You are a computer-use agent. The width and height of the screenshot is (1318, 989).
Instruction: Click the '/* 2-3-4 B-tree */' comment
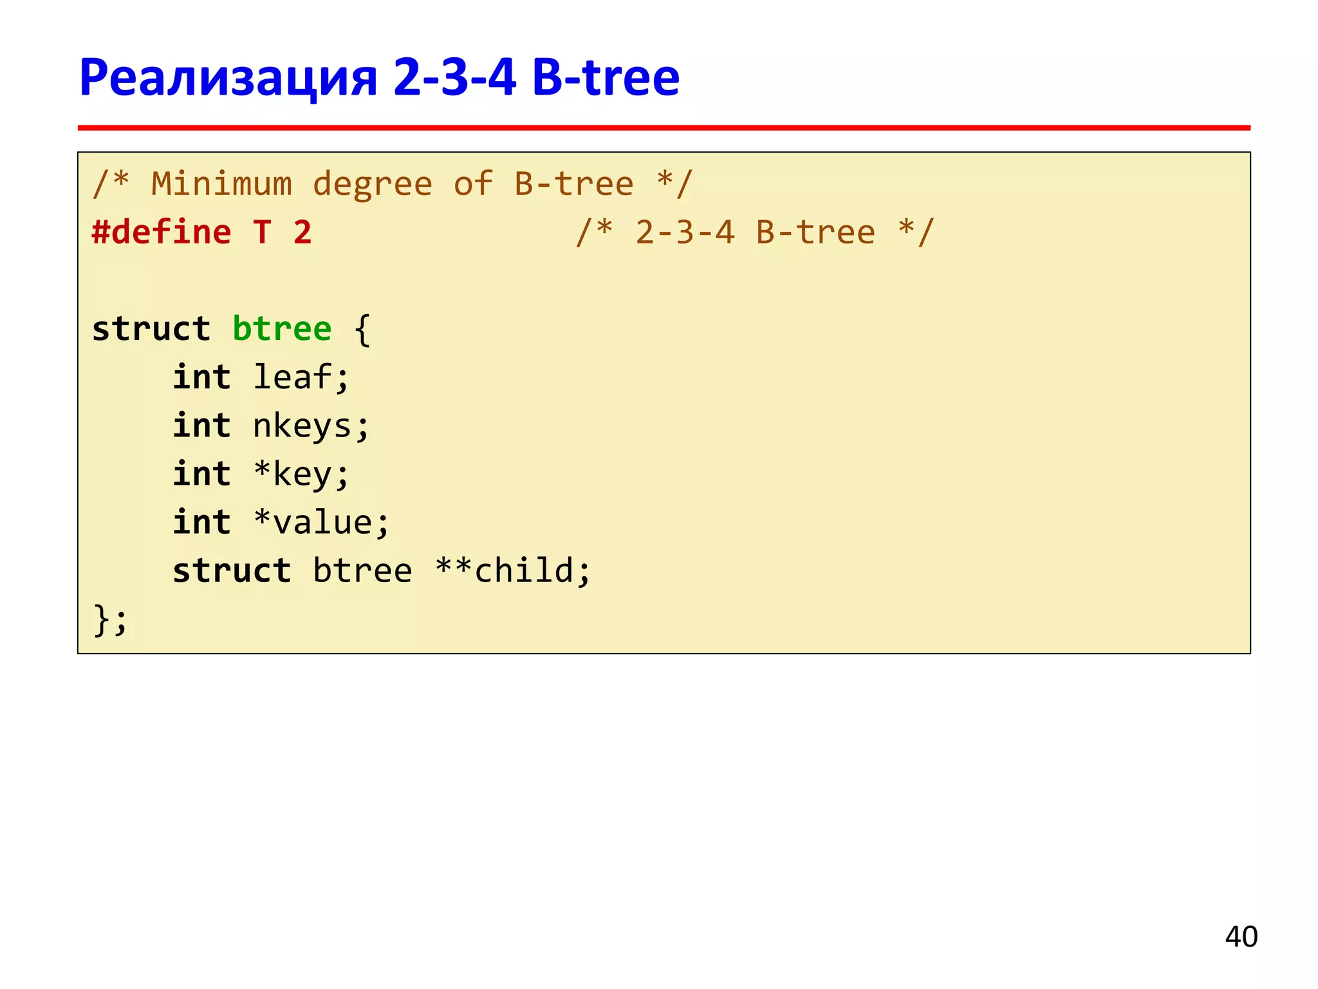(754, 232)
